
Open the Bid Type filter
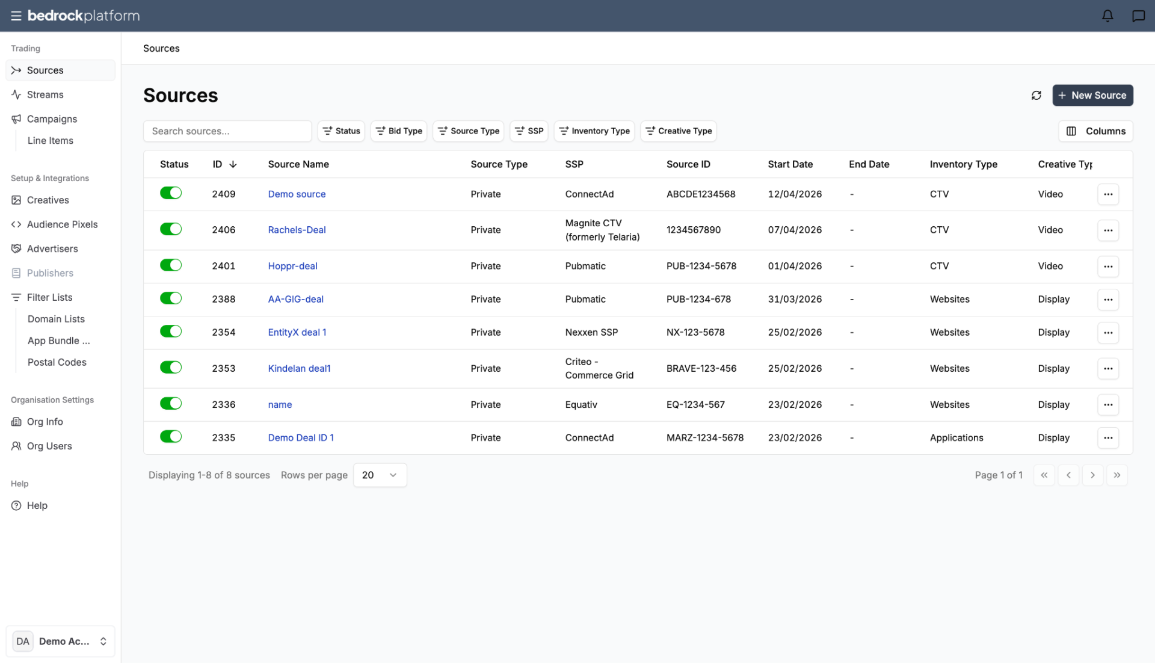coord(399,131)
